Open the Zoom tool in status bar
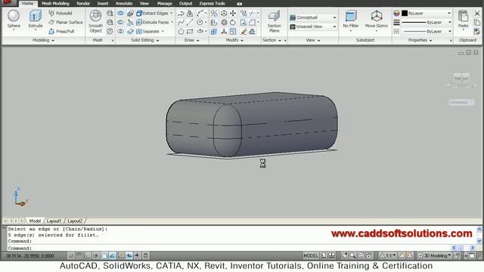The image size is (484, 272). (352, 255)
